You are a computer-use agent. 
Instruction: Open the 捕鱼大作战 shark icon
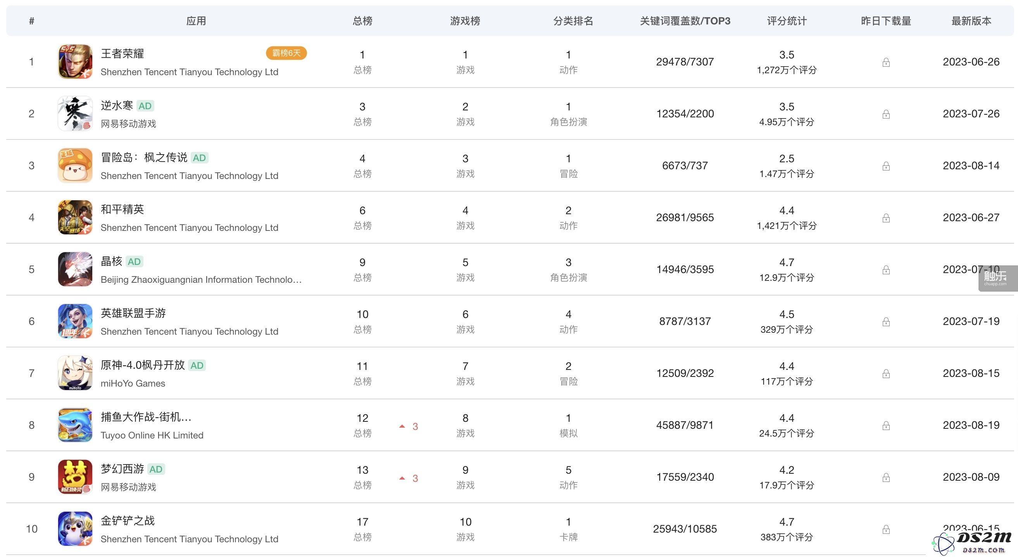click(75, 425)
